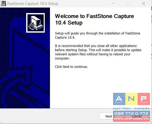Click the 'Click Next to continue' line
Image resolution: width=152 pixels, height=124 pixels.
coord(71,67)
